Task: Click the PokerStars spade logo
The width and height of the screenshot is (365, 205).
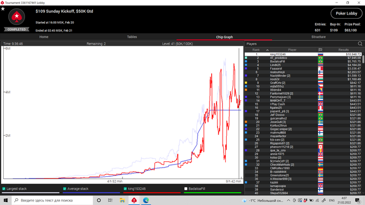Action: [17, 17]
